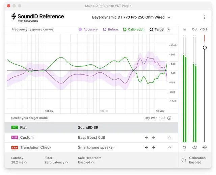Open the Filter Zero Latency dropdown
Image resolution: width=216 pixels, height=175 pixels.
coord(56,162)
